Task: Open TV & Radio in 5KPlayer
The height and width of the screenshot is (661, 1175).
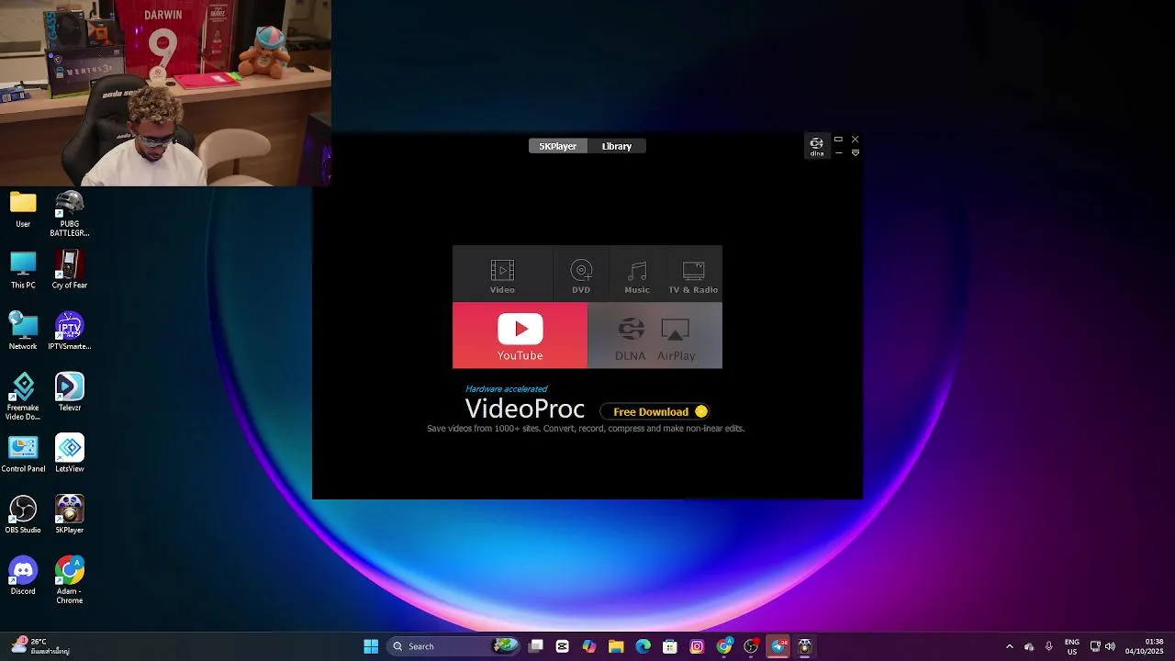Action: pos(693,274)
